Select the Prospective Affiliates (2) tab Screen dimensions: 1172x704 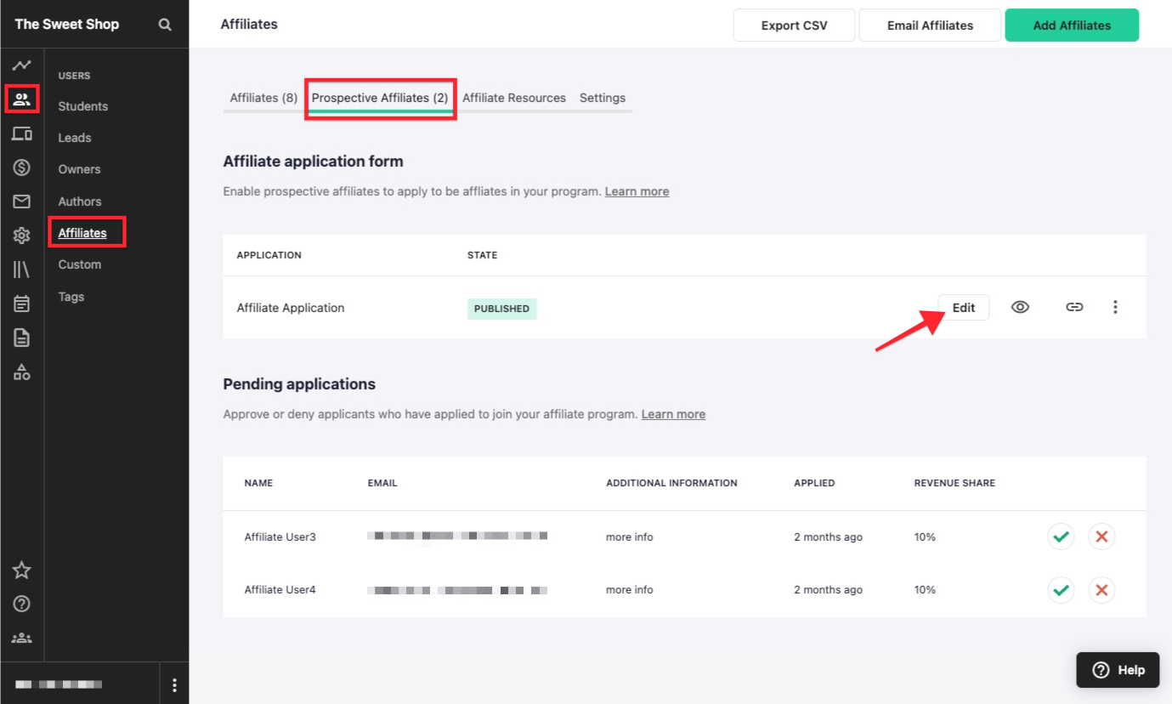(x=380, y=98)
